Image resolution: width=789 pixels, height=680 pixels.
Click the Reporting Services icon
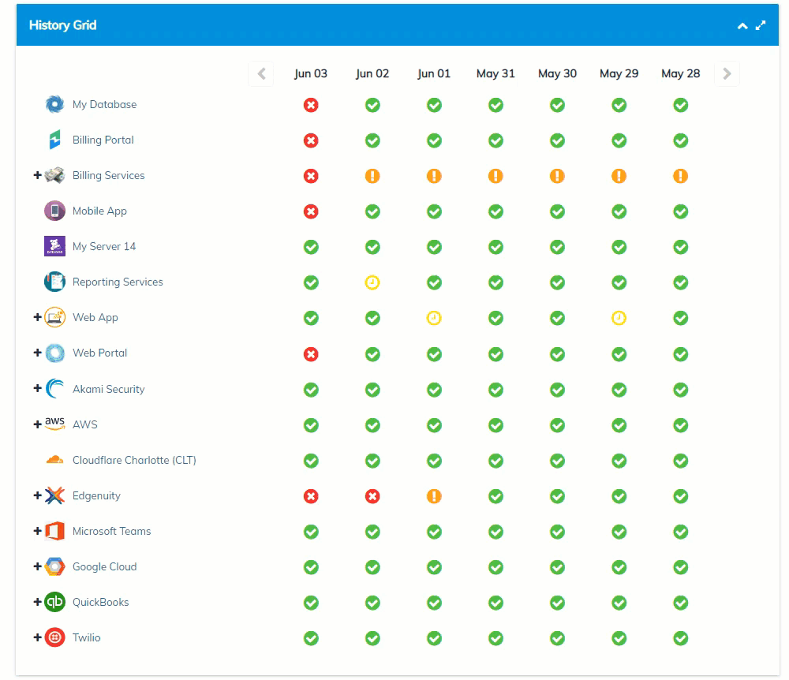coord(55,282)
